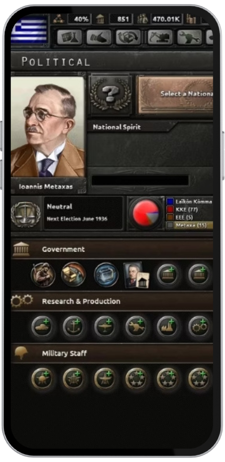Change the trade law crate icon
The height and width of the screenshot is (462, 225).
coord(73,275)
